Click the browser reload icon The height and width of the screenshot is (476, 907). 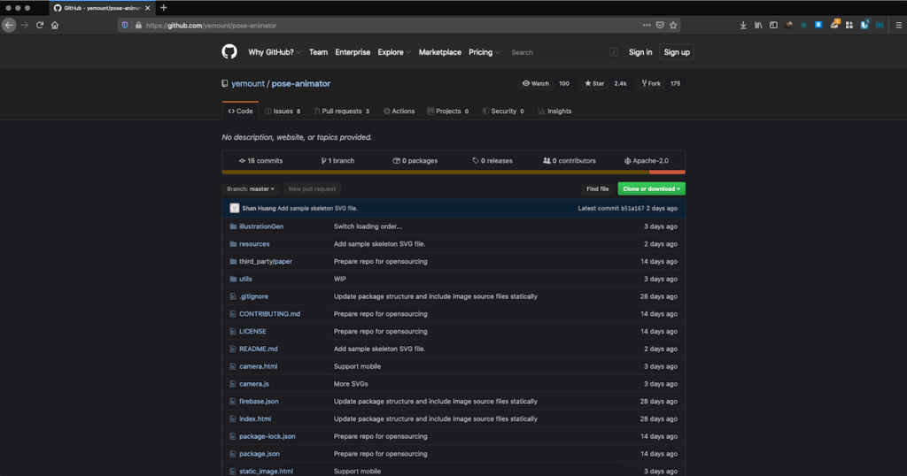[x=40, y=26]
